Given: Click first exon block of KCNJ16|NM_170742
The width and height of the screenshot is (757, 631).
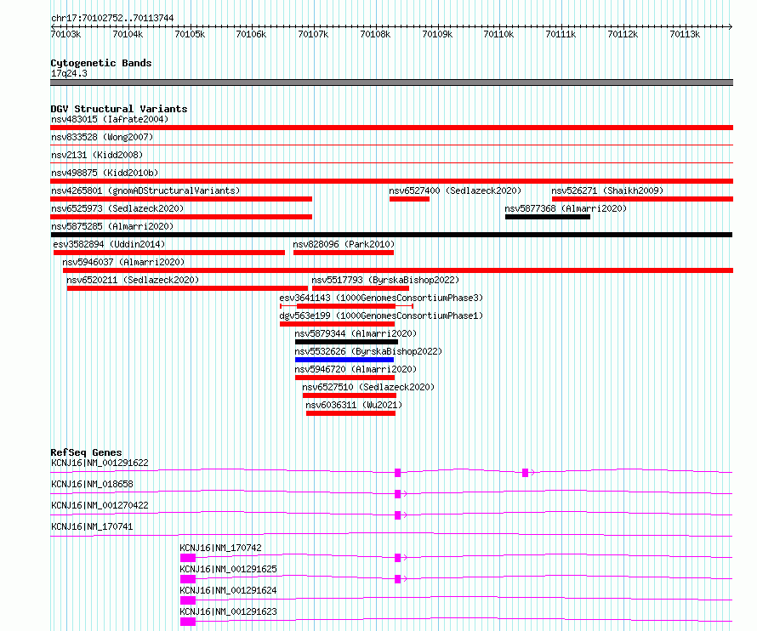Looking at the screenshot, I should pos(188,558).
